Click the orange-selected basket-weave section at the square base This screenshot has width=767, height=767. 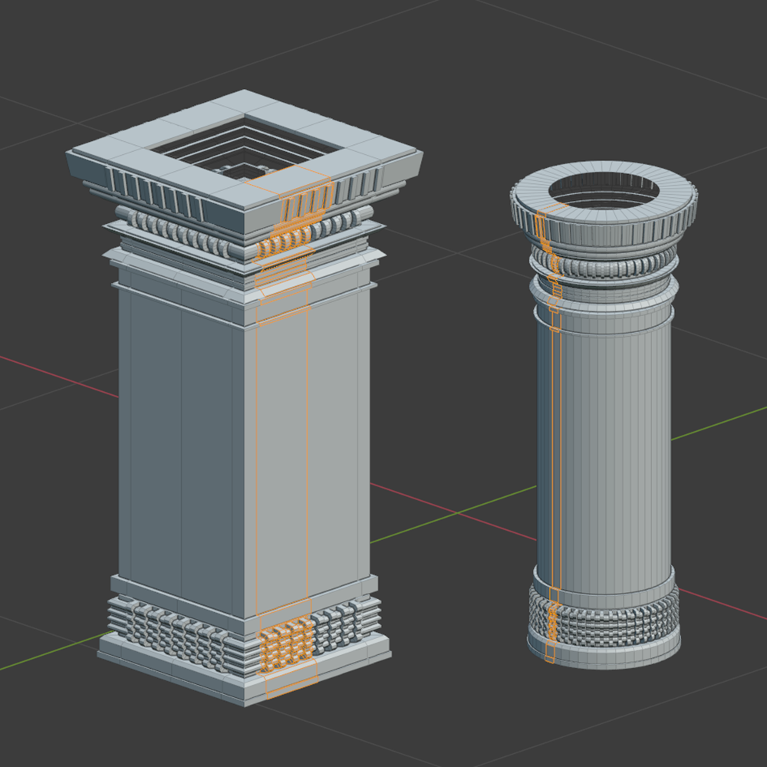(x=285, y=646)
